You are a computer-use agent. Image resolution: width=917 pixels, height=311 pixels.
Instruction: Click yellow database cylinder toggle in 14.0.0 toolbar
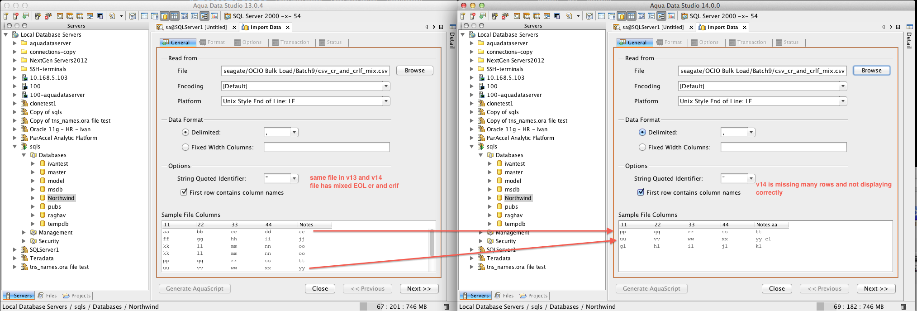pyautogui.click(x=621, y=16)
